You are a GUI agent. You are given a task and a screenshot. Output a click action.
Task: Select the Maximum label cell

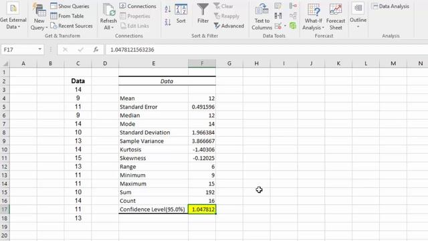(x=153, y=183)
